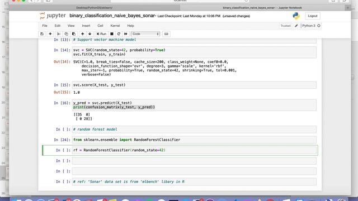358x201 pixels.
Task: Select the first empty cell below rf cell
Action: pyautogui.click(x=194, y=161)
